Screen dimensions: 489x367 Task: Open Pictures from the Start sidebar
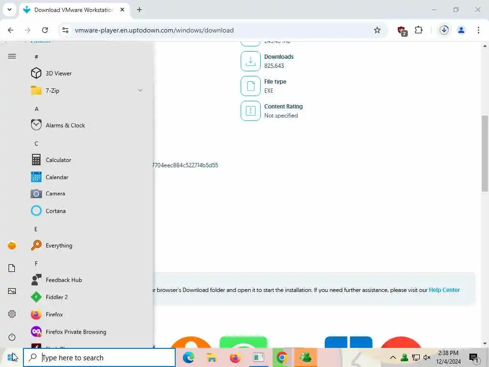point(12,291)
